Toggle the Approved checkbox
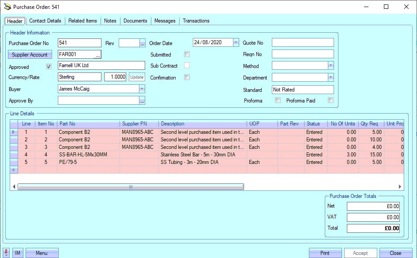The width and height of the screenshot is (417, 258). pos(49,67)
